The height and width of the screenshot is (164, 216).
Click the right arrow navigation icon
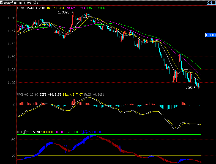(x=214, y=3)
